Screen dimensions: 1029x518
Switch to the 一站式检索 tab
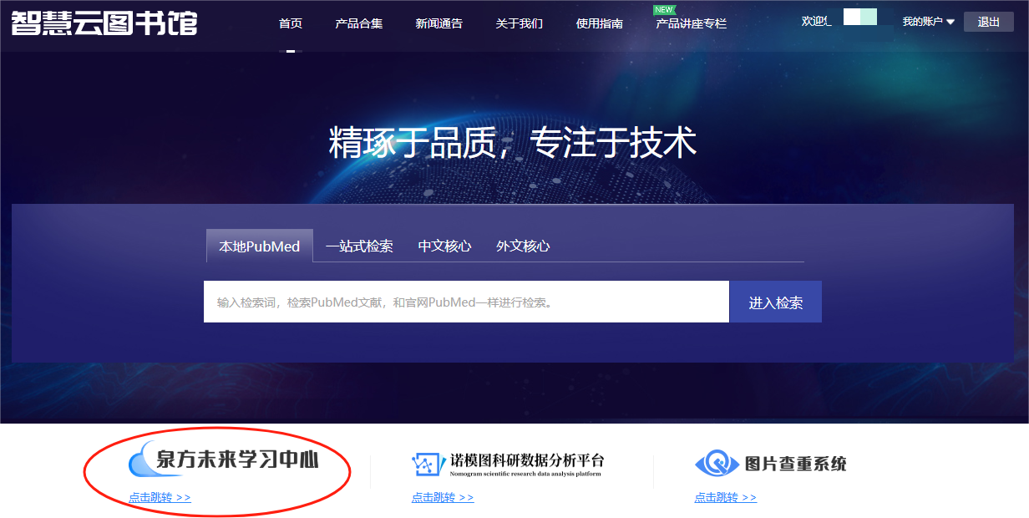pos(359,246)
